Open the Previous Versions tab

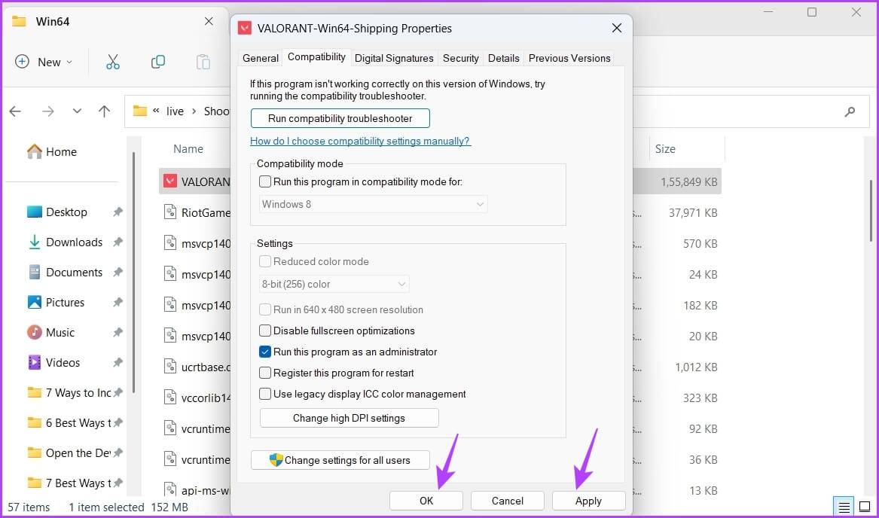[x=569, y=58]
